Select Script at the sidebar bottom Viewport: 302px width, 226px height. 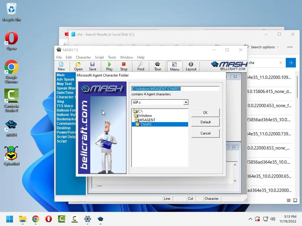[x=62, y=141]
